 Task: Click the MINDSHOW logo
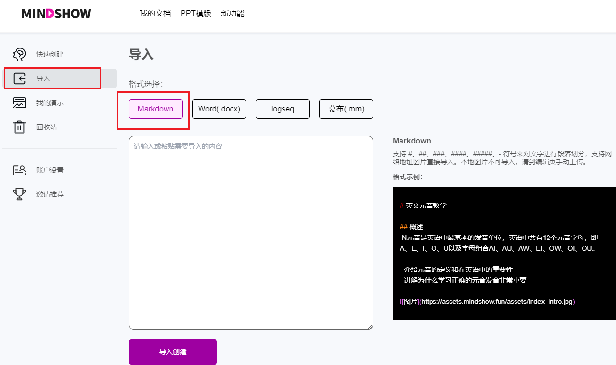[56, 14]
